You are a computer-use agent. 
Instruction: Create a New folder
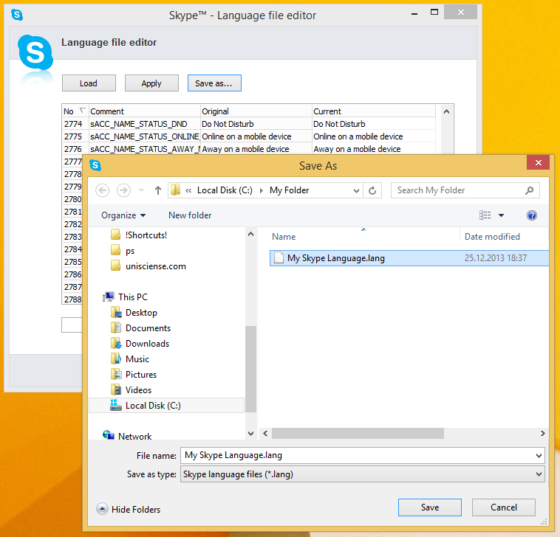tap(190, 215)
